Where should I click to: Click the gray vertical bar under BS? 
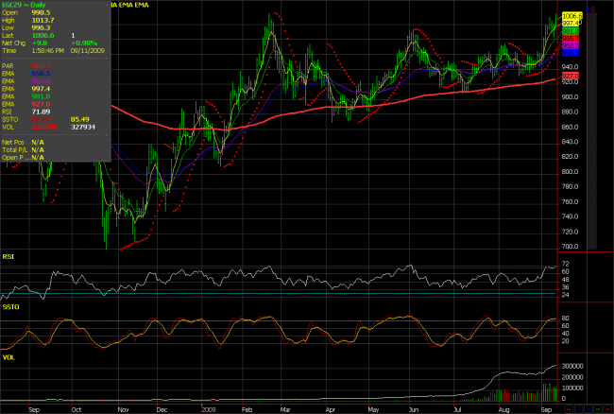591,131
